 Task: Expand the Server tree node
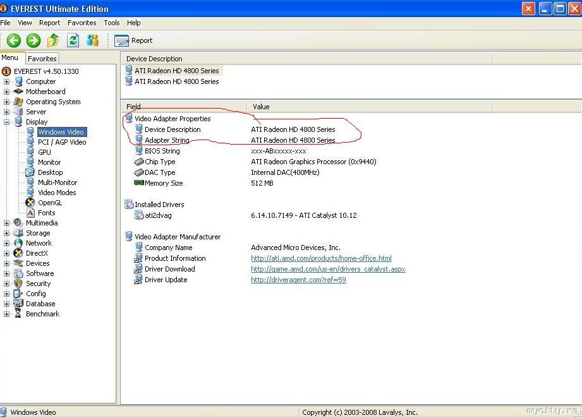(6, 112)
